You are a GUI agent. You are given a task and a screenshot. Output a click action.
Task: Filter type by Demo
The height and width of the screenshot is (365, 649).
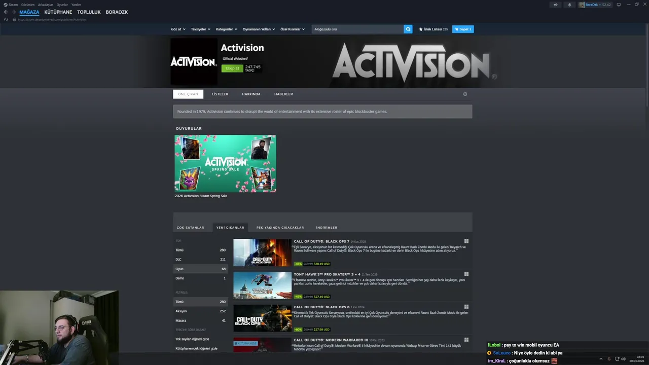[x=200, y=278]
